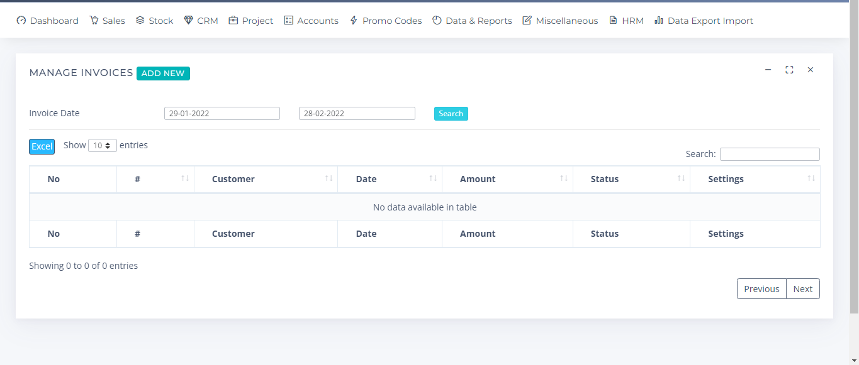Open Promo Codes using the lightning icon
The width and height of the screenshot is (859, 365).
(x=354, y=20)
